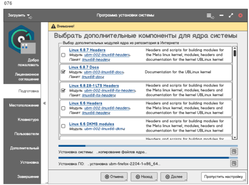This screenshot has width=249, height=185.
Task: Open the Загрузить dropdown menu
Action: pos(19,15)
